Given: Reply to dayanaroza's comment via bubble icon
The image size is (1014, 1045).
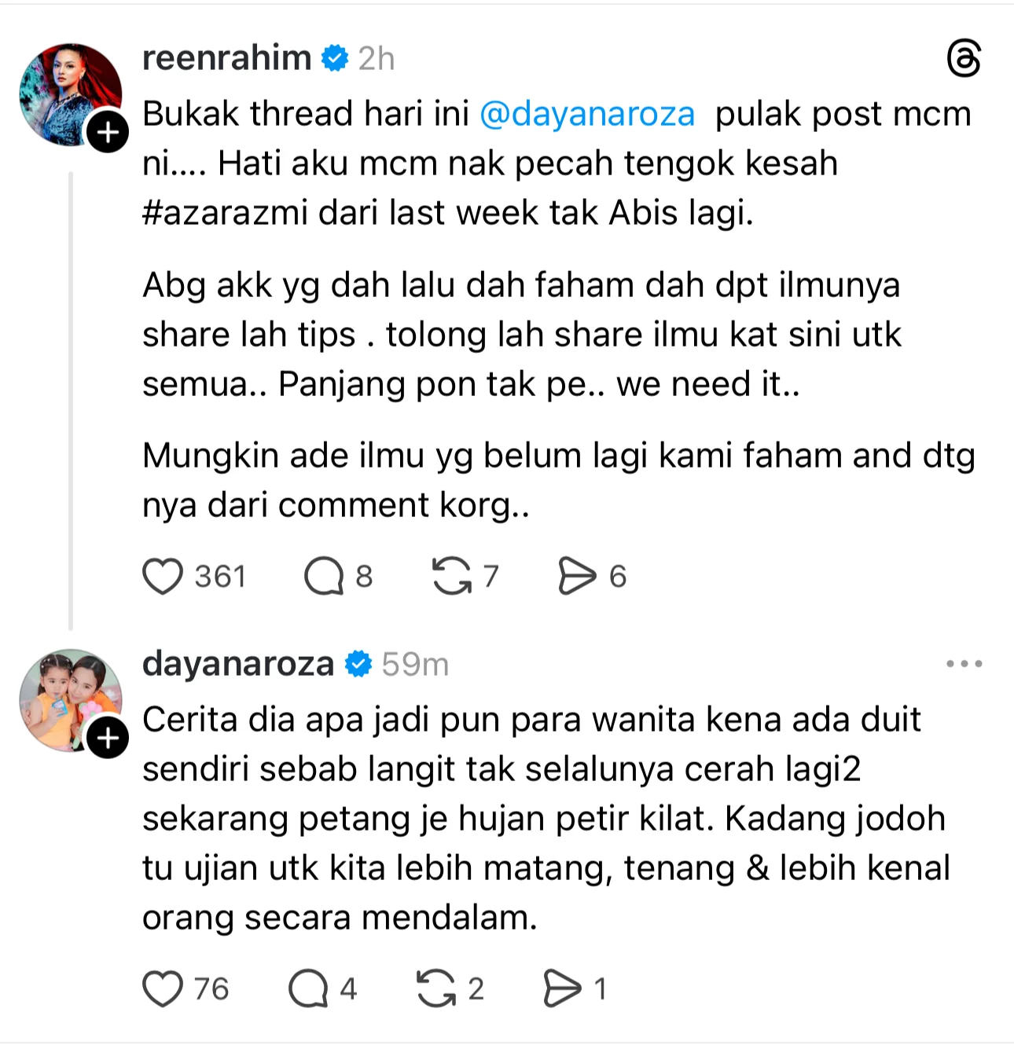Looking at the screenshot, I should point(308,988).
